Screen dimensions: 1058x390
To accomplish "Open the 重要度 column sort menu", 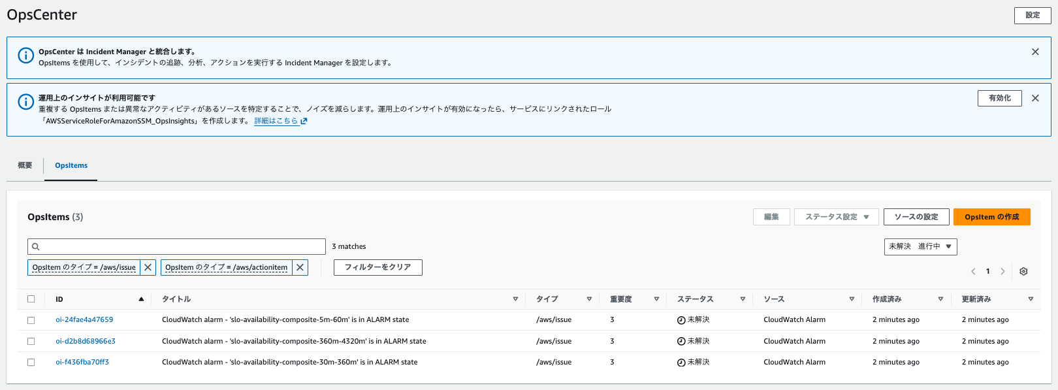I will [656, 299].
